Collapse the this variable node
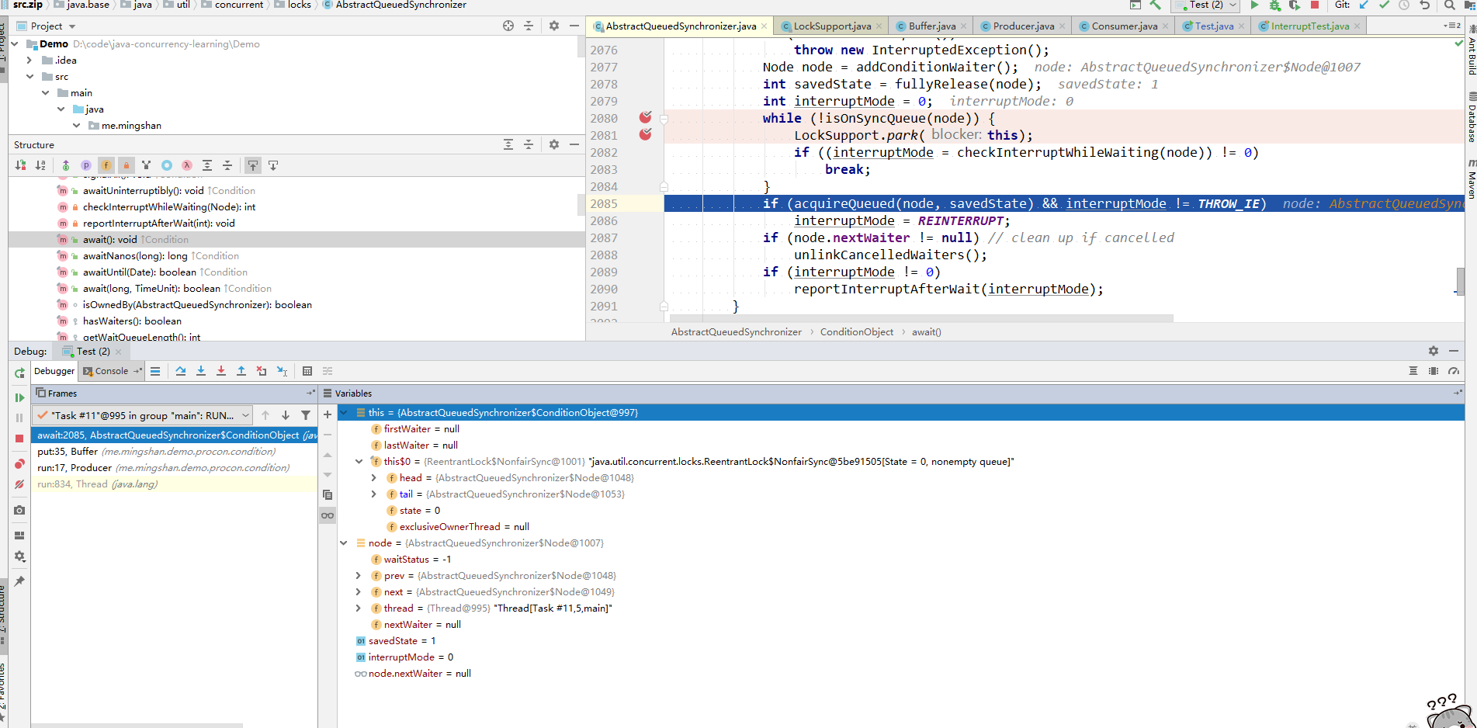This screenshot has width=1477, height=728. 344,412
